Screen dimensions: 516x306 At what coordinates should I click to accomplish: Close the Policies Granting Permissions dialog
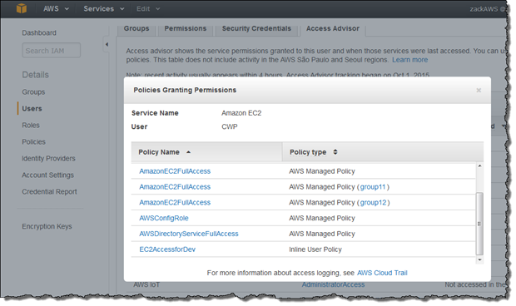479,90
